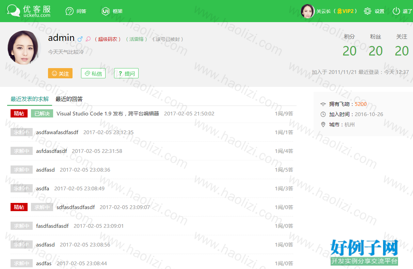
Task: Send private message via 私信
Action: tap(93, 73)
